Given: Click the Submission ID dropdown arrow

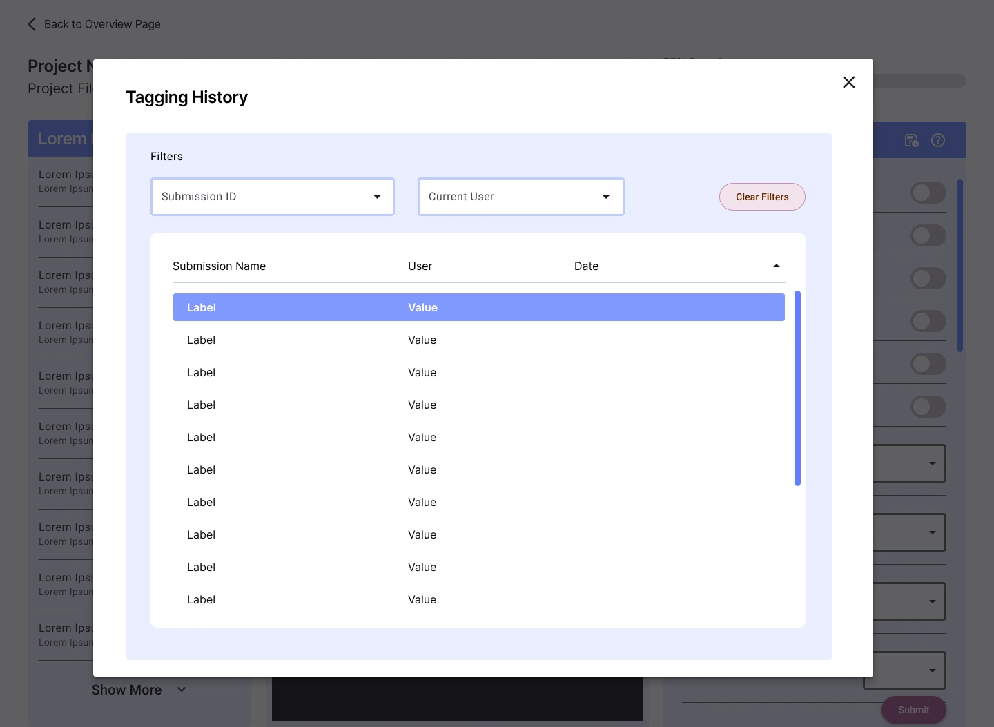Looking at the screenshot, I should point(377,197).
